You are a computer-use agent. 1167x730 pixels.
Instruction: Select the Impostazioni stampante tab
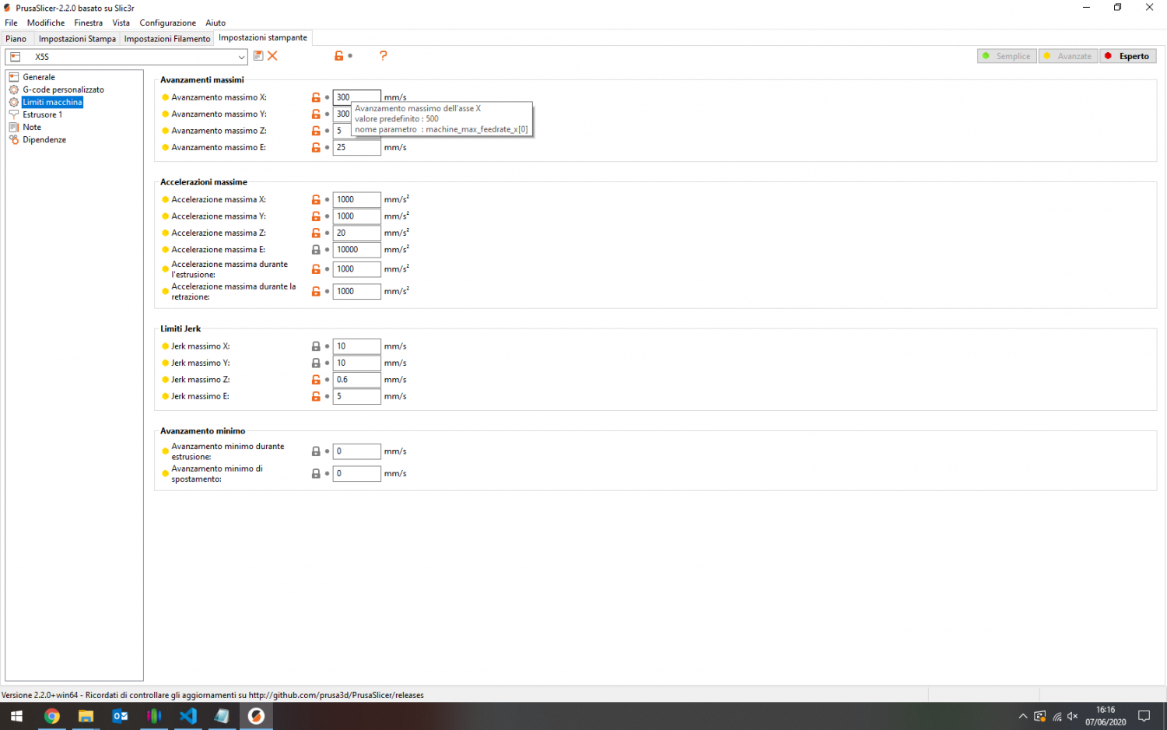263,37
